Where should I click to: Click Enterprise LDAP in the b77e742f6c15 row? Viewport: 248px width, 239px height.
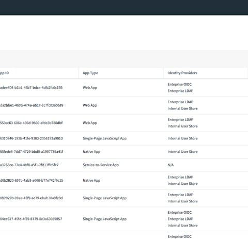(x=180, y=177)
